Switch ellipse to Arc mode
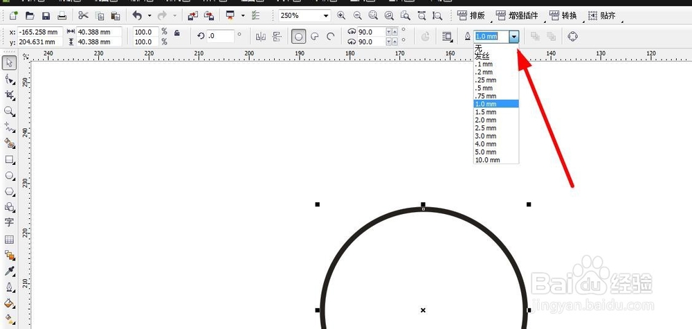 [x=331, y=37]
